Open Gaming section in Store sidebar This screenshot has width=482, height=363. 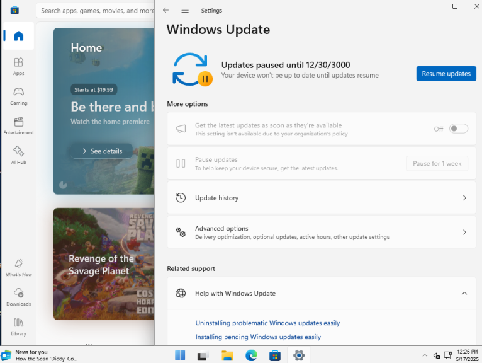coord(18,96)
